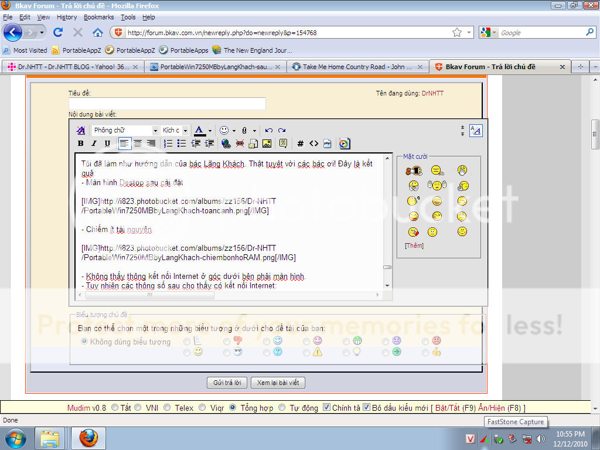
Task: Expand the smiley insert dropdown arrow
Action: click(x=234, y=131)
